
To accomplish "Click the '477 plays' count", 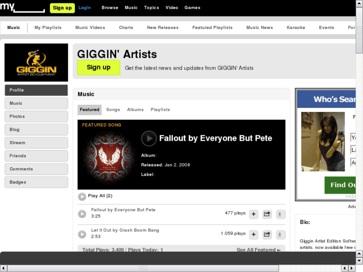I will click(235, 213).
